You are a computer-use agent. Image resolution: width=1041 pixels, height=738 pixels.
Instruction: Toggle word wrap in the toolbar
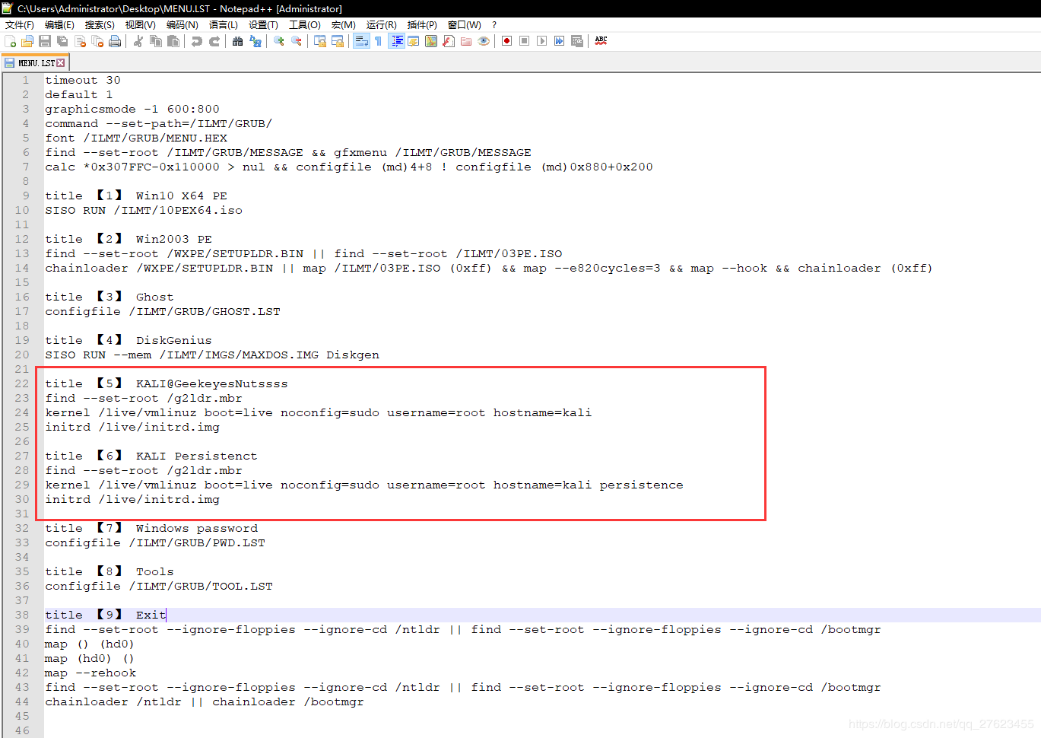point(361,41)
